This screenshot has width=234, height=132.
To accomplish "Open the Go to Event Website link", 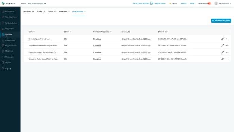I will point(141,3).
